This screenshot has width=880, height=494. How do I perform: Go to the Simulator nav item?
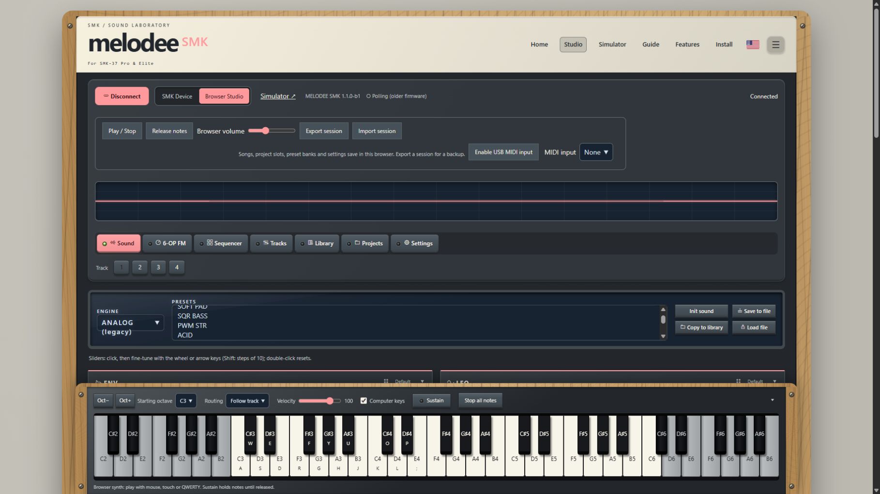(612, 45)
